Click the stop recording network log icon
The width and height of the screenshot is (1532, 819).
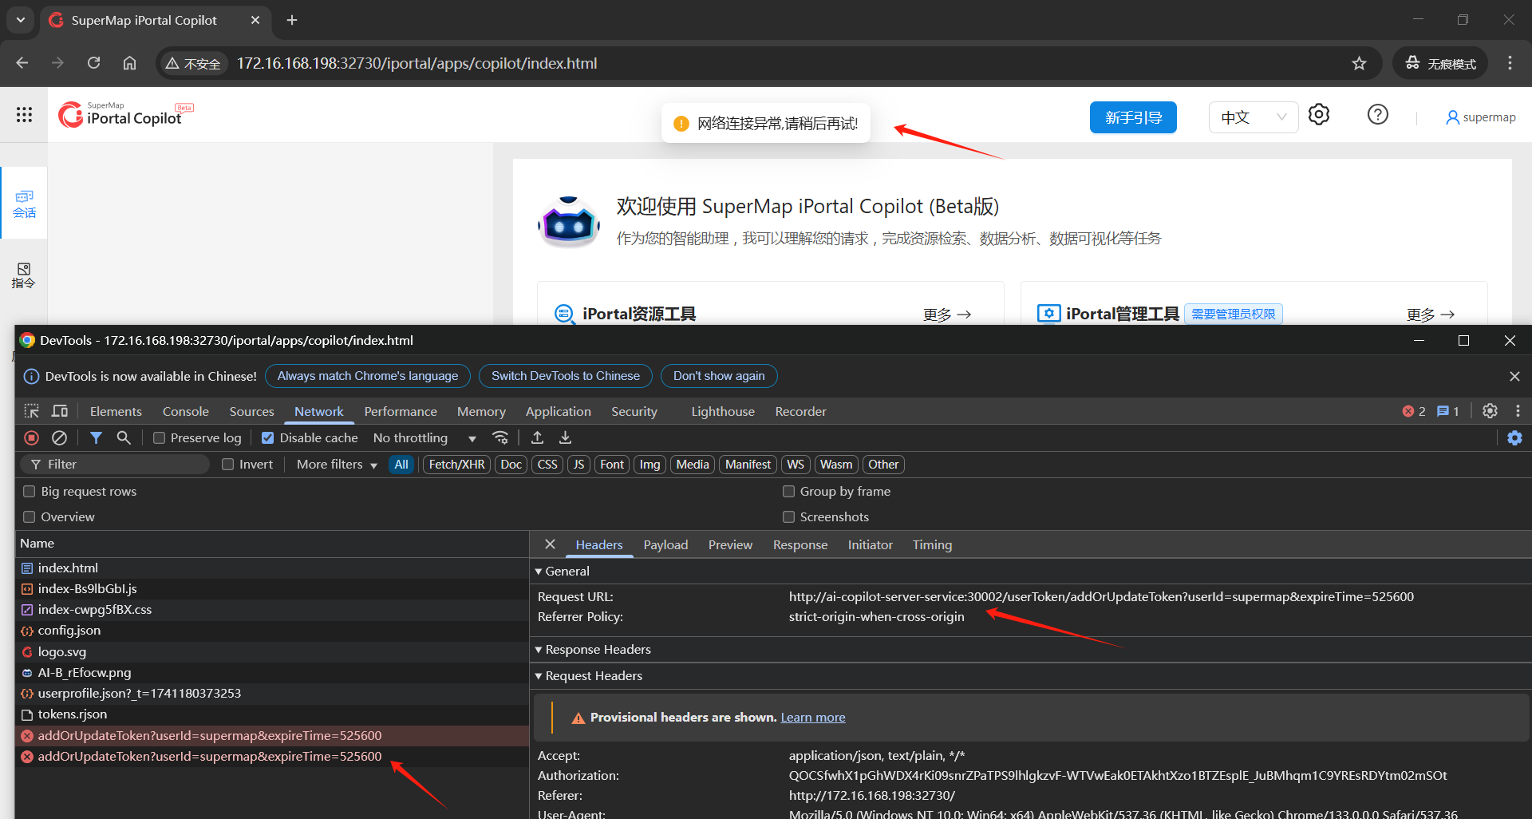point(32,437)
